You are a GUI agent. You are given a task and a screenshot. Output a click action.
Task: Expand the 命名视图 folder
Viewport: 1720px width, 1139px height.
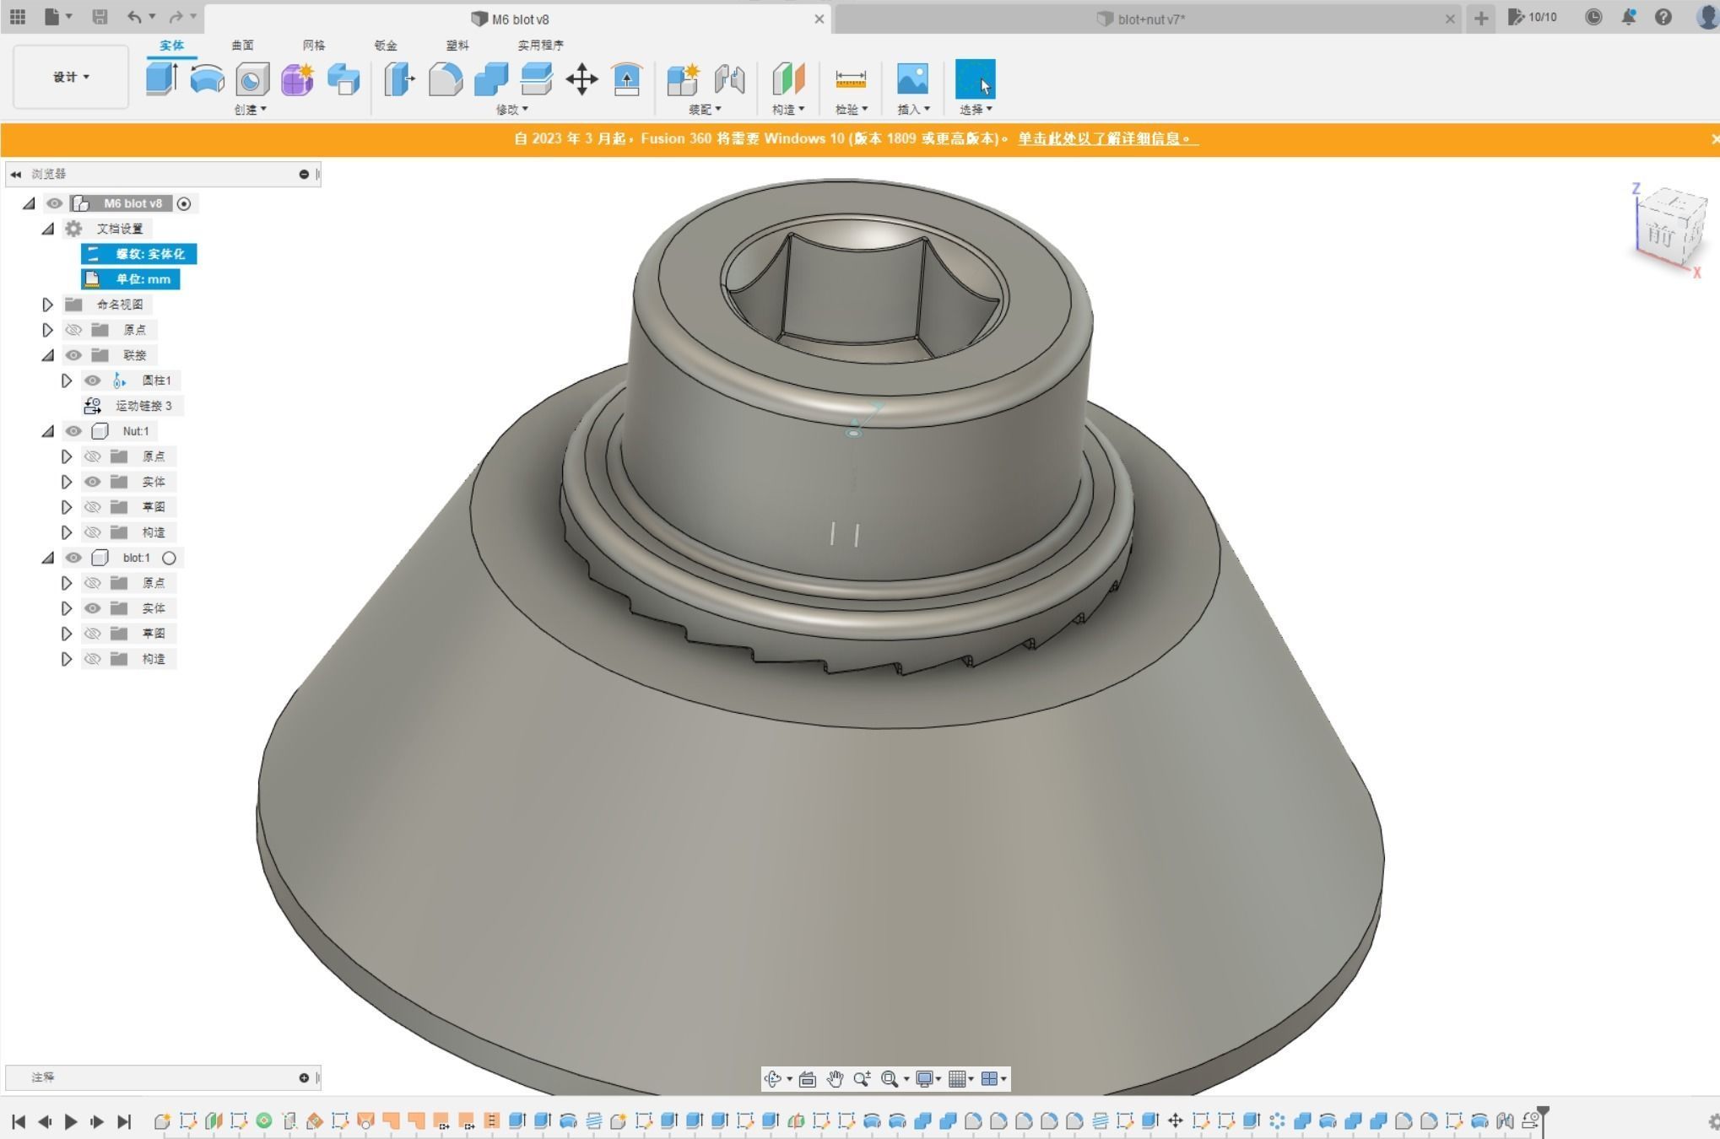pyautogui.click(x=48, y=305)
